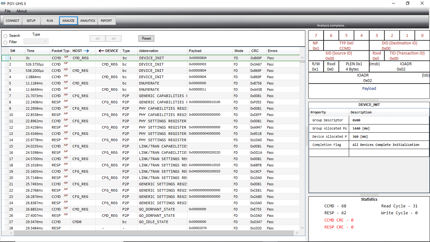Select packet row 5 ENUMERATE
Viewport: 430px width, 242px height.
[149, 83]
